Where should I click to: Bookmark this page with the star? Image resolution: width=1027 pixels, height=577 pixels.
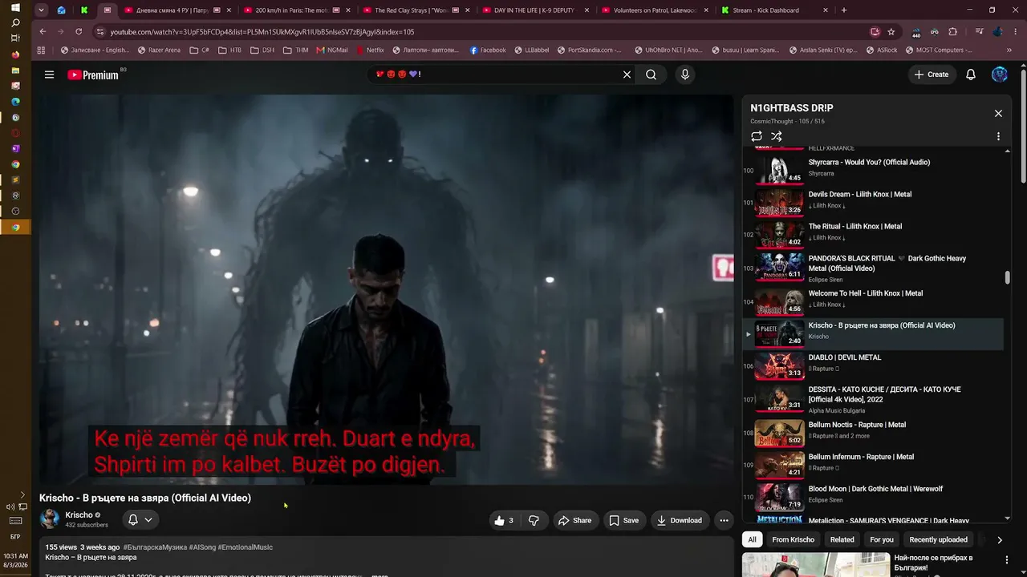coord(891,31)
